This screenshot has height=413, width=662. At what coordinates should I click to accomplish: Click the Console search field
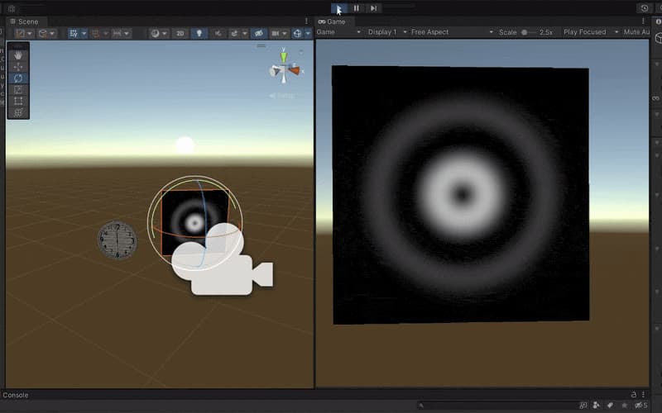click(x=496, y=406)
